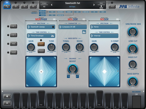Next Noiser spectrum right arrow
This screenshot has height=109, width=146.
(x=111, y=23)
